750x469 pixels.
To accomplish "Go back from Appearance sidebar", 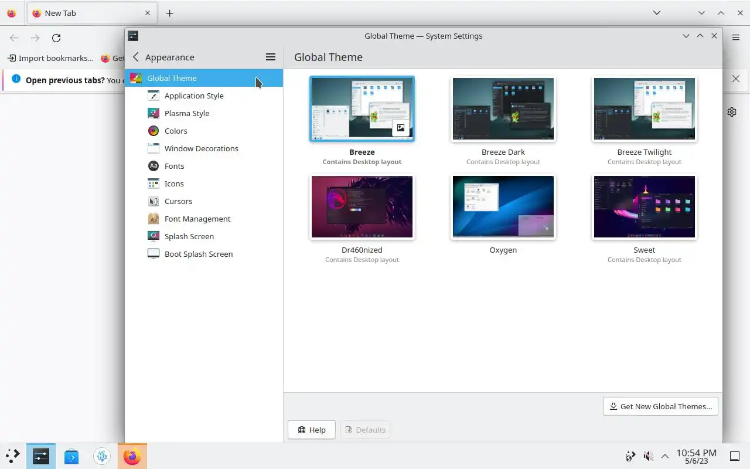I will [136, 57].
